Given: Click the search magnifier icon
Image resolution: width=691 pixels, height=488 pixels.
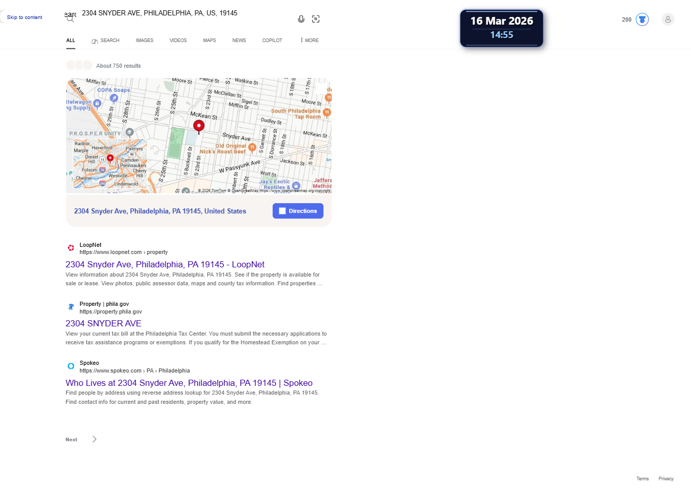Looking at the screenshot, I should (x=70, y=19).
